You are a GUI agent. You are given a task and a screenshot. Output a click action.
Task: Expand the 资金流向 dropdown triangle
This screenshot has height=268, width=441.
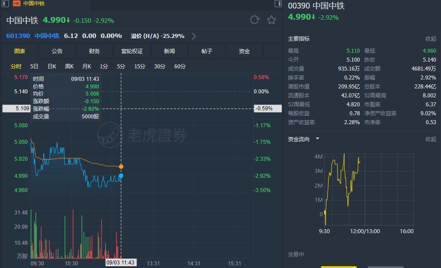coord(317,138)
